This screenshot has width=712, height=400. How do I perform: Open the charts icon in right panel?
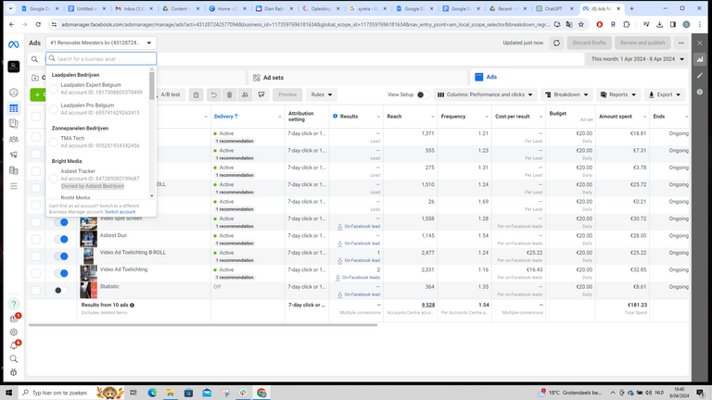coord(700,60)
